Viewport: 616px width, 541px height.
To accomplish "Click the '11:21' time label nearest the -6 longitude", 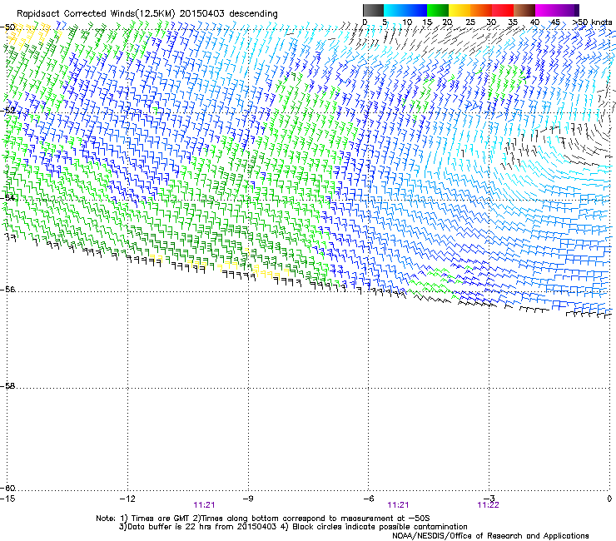I will 398,505.
